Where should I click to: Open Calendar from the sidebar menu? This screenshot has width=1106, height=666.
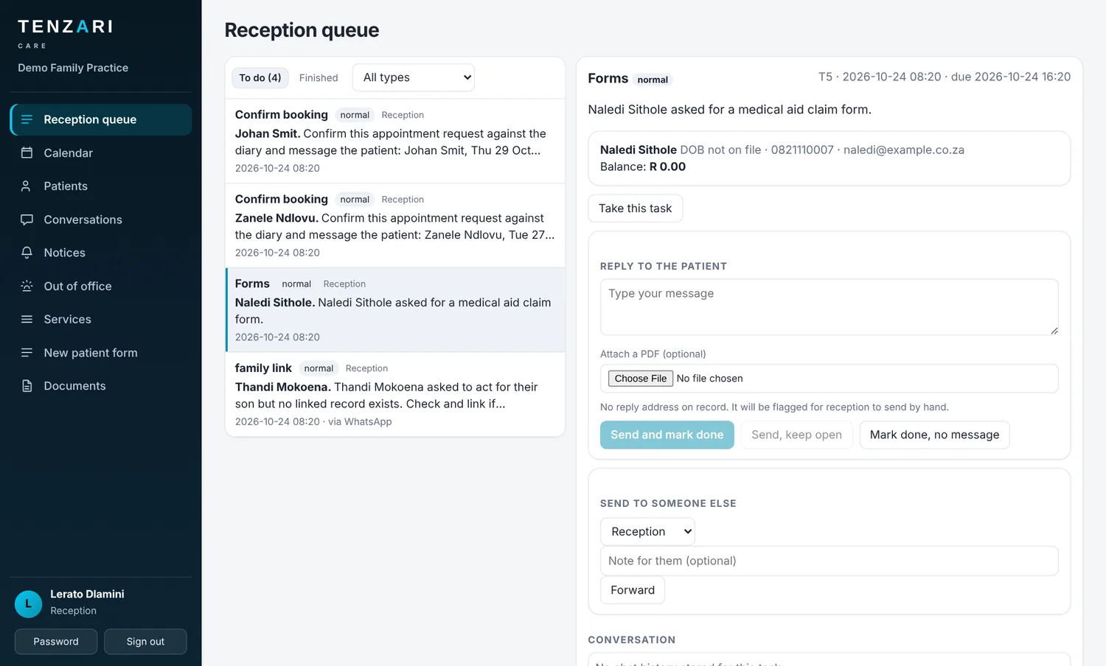click(101, 153)
